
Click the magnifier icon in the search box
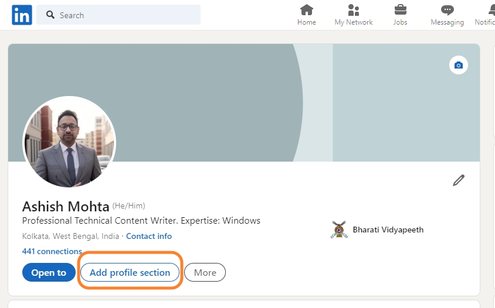click(50, 15)
